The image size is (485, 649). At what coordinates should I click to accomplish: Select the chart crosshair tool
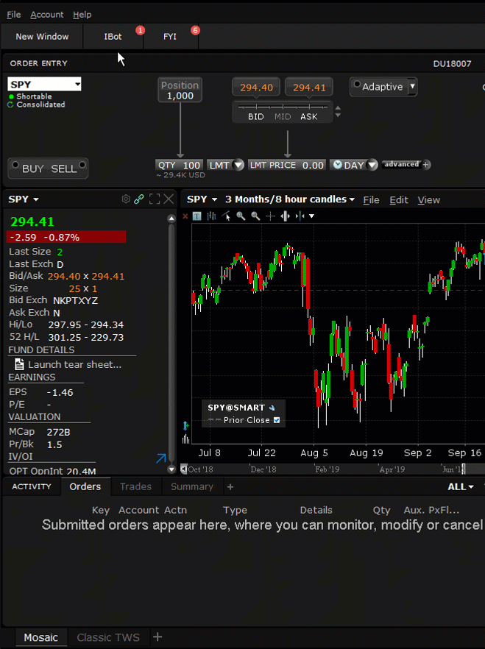click(270, 216)
